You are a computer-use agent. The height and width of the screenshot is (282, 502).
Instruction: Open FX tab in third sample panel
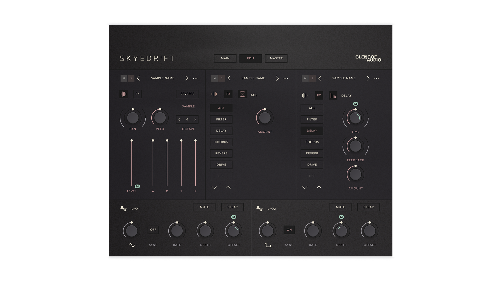point(319,96)
